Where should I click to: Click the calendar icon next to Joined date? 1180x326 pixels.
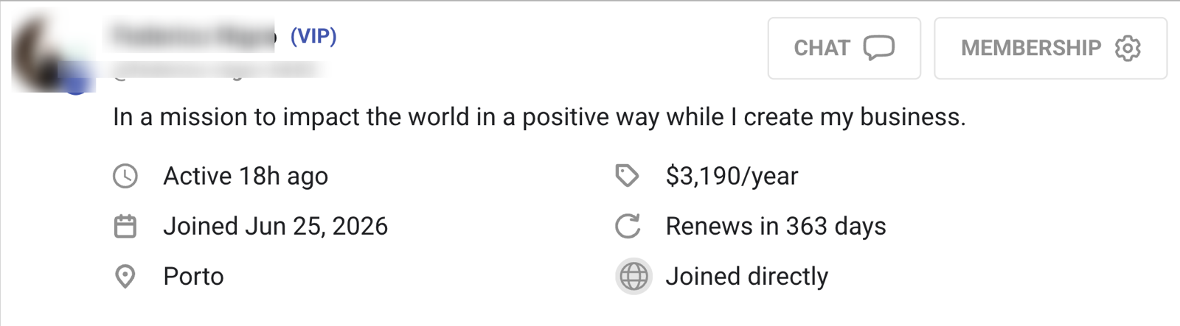[125, 227]
